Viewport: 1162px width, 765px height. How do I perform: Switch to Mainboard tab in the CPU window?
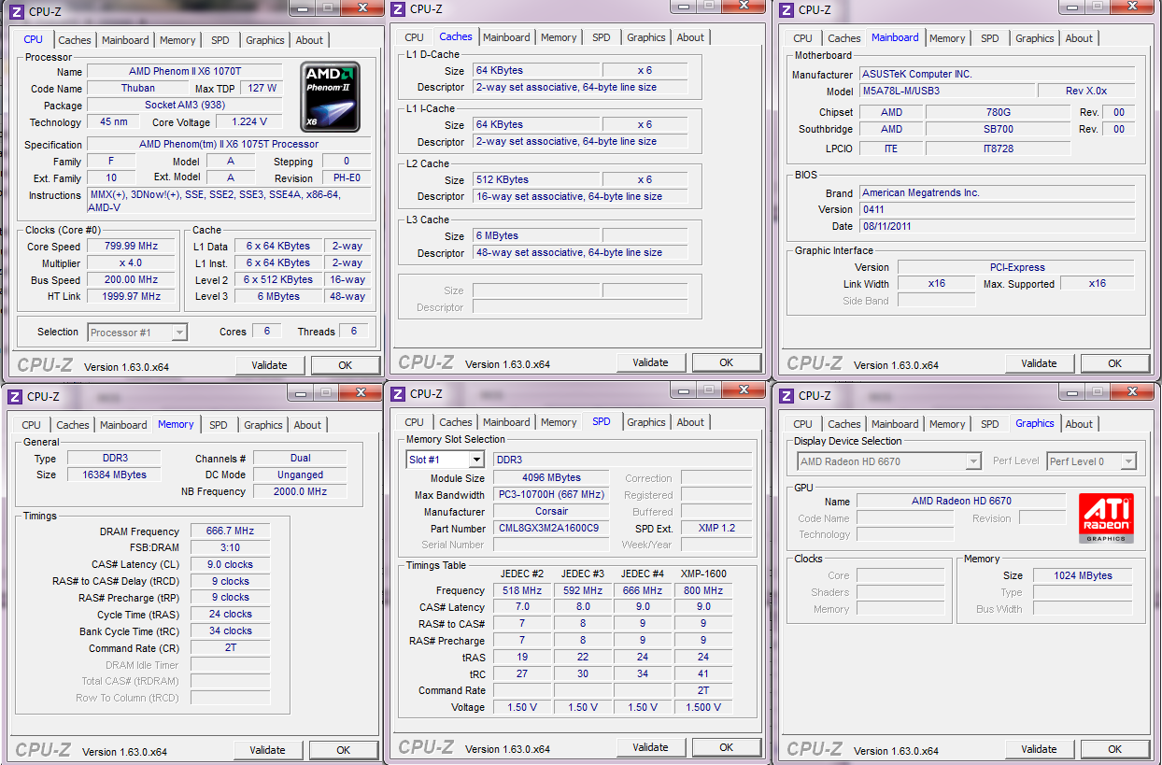click(x=125, y=40)
